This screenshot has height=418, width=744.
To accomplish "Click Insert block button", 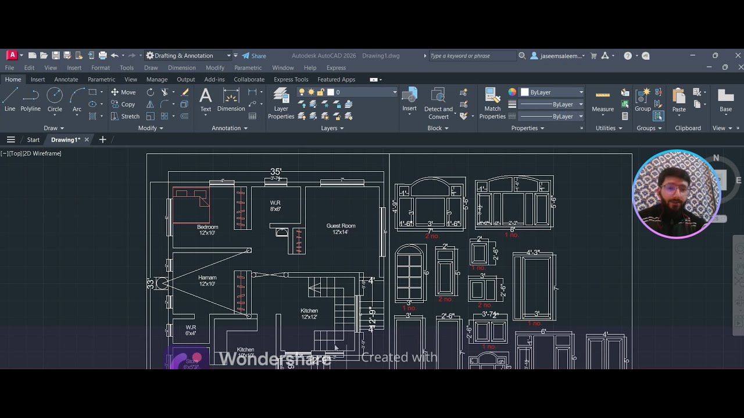I will coord(409,100).
